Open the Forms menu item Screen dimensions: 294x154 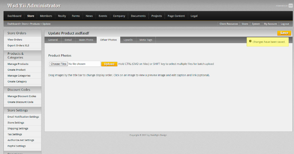[76, 16]
